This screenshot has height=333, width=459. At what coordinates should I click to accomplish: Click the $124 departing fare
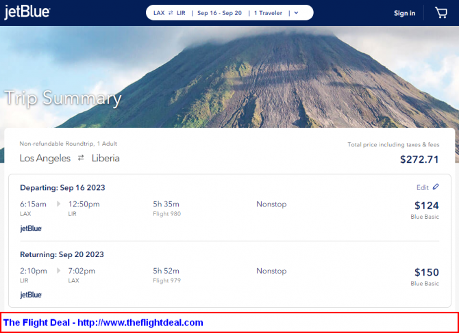[x=427, y=206]
